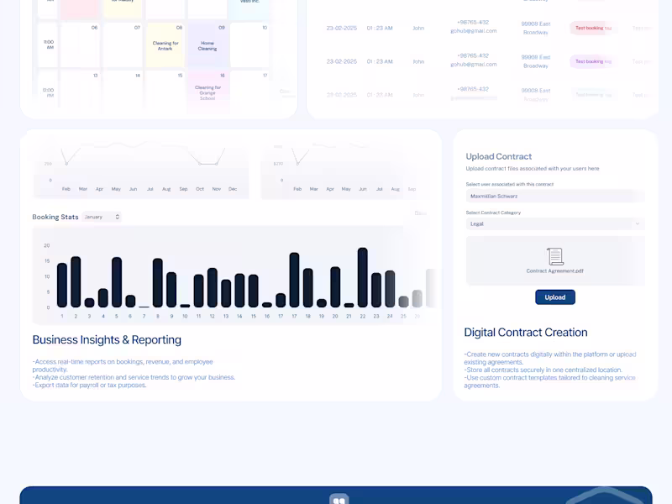Click the Contract Agreement.pdf file name

pyautogui.click(x=555, y=270)
